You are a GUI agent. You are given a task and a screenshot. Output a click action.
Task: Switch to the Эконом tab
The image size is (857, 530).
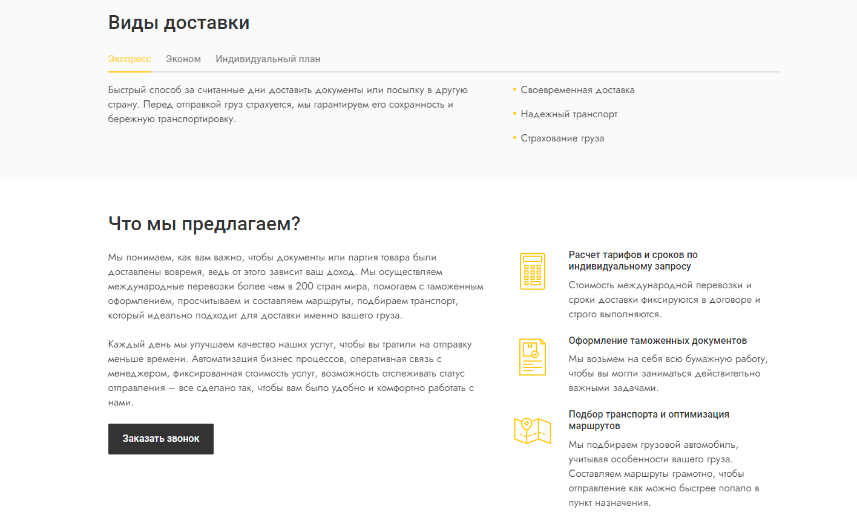pos(183,59)
